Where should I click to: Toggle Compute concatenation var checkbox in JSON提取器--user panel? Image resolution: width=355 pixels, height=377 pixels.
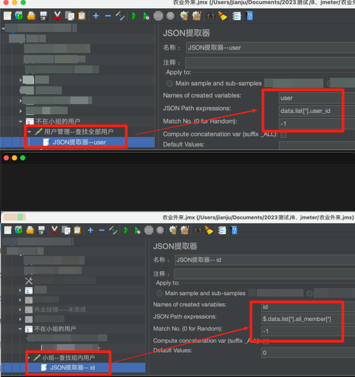coord(283,135)
